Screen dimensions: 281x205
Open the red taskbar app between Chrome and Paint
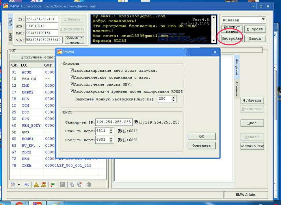click(37, 203)
